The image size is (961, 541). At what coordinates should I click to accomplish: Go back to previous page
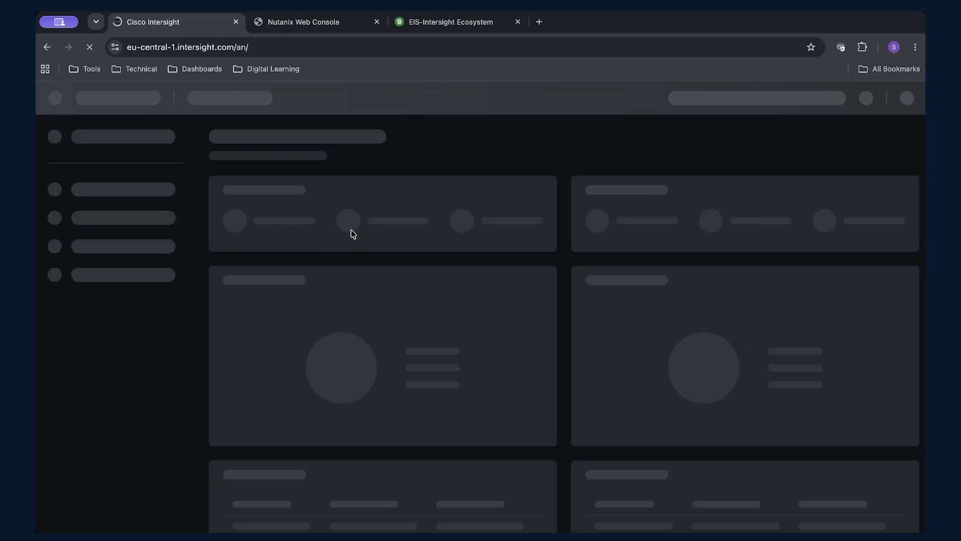[x=47, y=47]
